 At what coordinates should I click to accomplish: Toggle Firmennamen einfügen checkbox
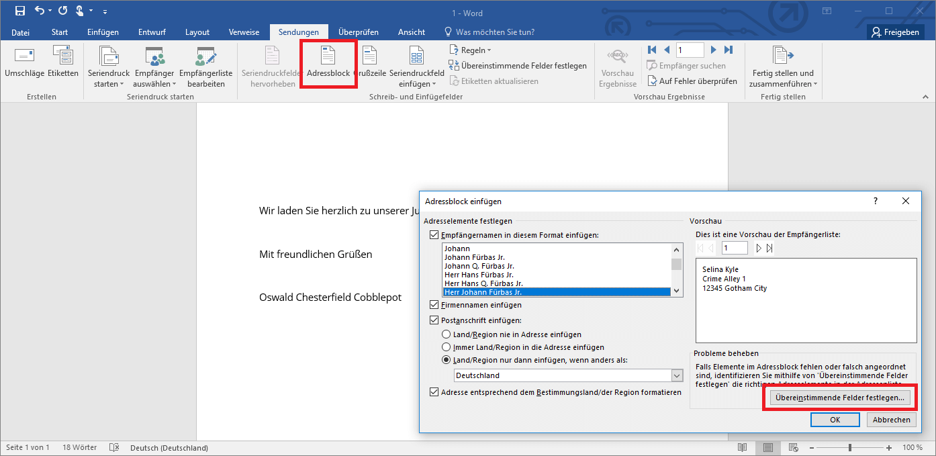pos(434,306)
